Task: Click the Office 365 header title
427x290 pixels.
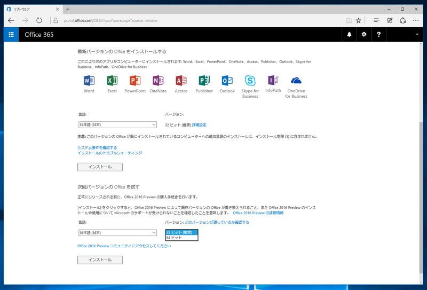Action: (x=39, y=35)
